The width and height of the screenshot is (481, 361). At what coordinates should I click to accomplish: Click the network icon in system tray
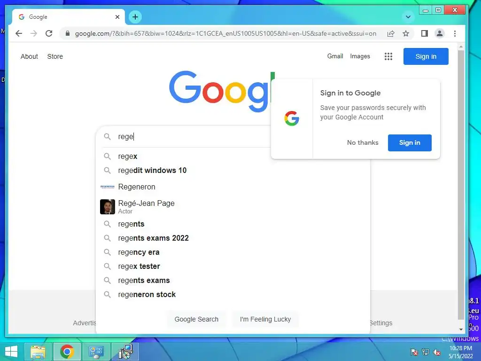[426, 352]
